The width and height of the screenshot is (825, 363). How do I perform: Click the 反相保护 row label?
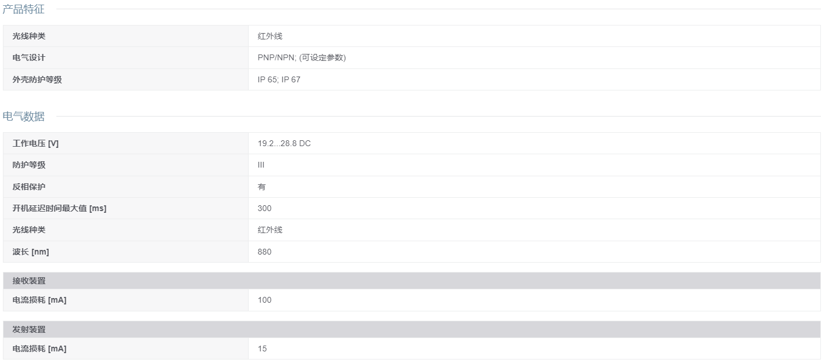(x=29, y=187)
